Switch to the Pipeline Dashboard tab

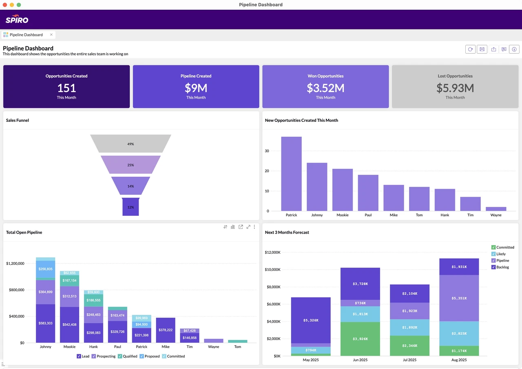click(x=26, y=35)
